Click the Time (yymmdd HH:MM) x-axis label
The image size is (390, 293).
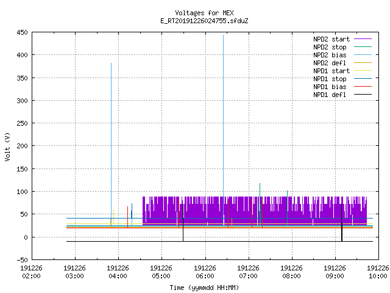(204, 288)
